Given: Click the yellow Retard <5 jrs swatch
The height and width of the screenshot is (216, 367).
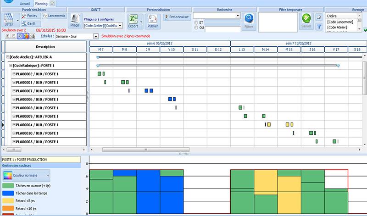Looking at the screenshot, I should [x=8, y=201].
